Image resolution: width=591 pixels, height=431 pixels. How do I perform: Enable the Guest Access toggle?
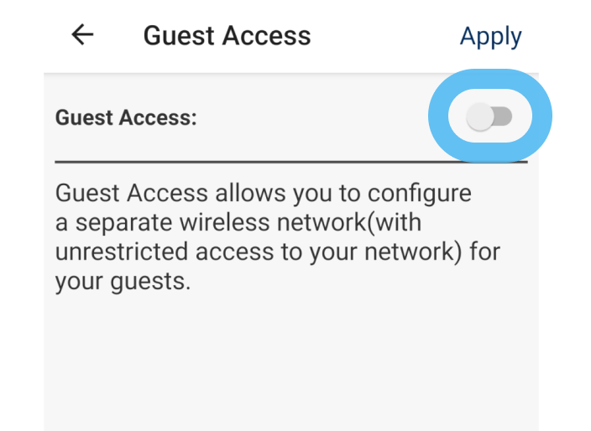[490, 117]
